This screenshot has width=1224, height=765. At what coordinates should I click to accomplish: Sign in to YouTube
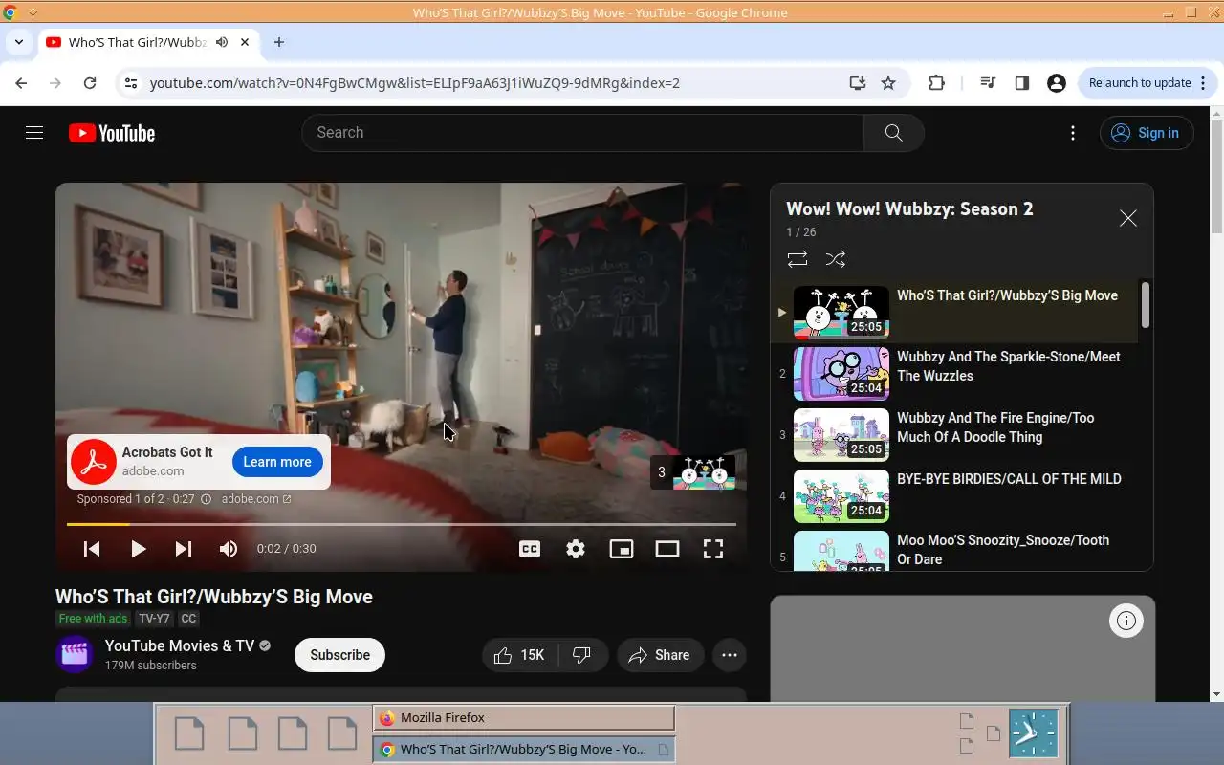pyautogui.click(x=1147, y=133)
